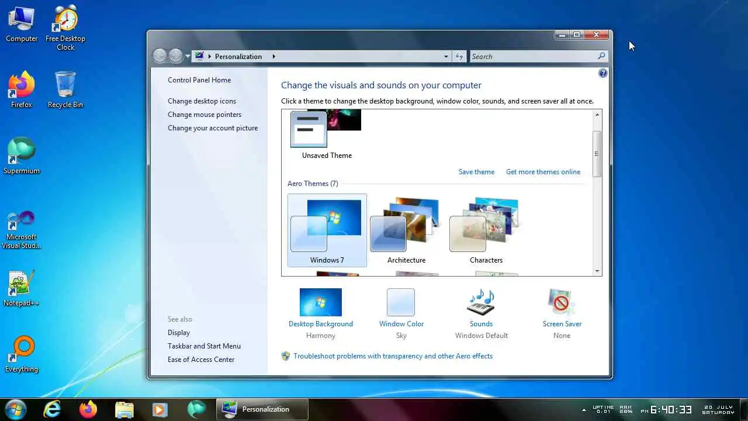Click the Desktop Background text link

tap(321, 324)
